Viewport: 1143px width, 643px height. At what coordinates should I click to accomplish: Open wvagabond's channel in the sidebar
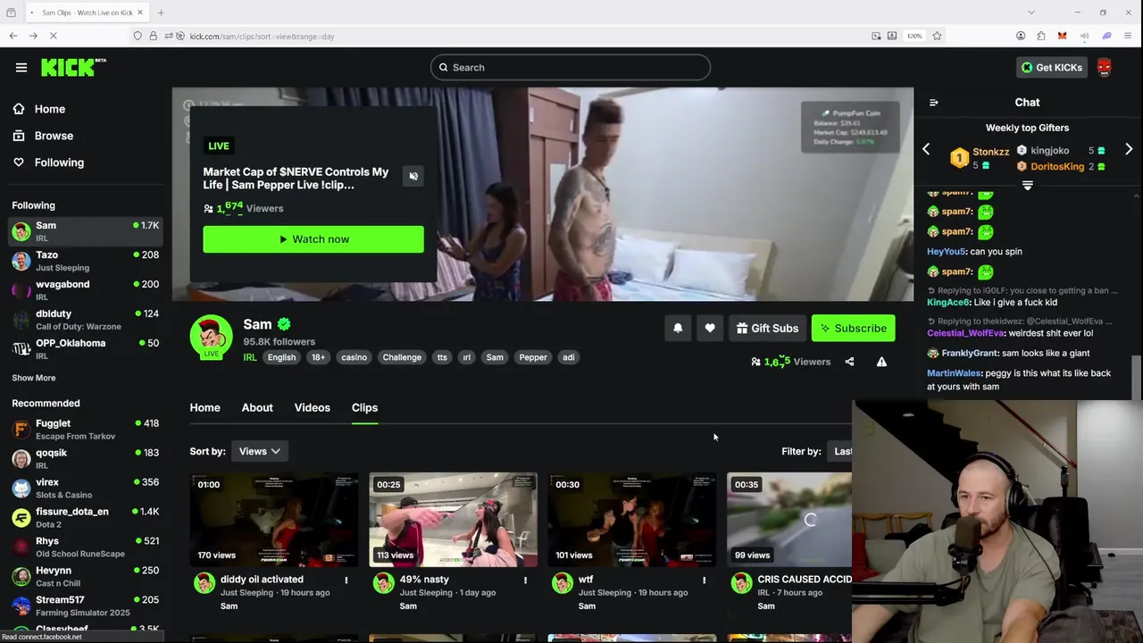point(85,290)
